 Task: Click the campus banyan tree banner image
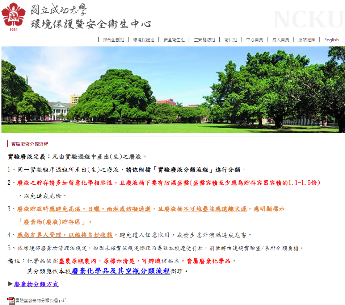coord(173,90)
